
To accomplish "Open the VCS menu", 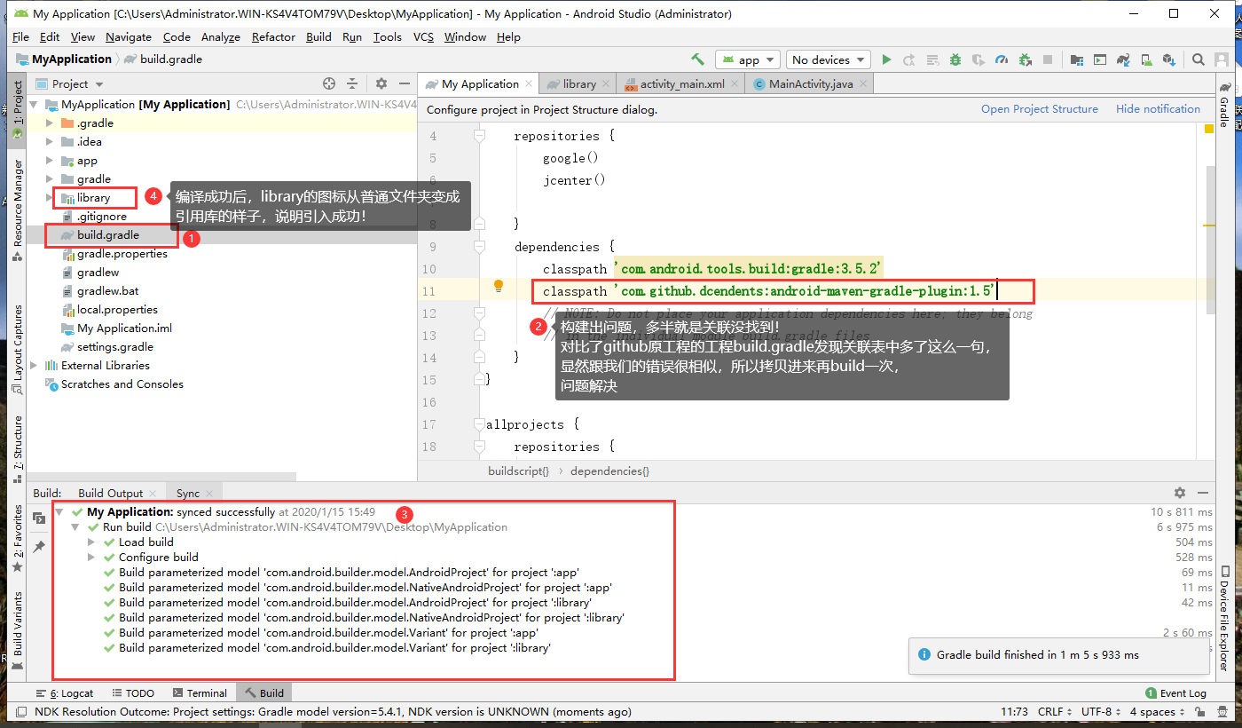I will 424,36.
